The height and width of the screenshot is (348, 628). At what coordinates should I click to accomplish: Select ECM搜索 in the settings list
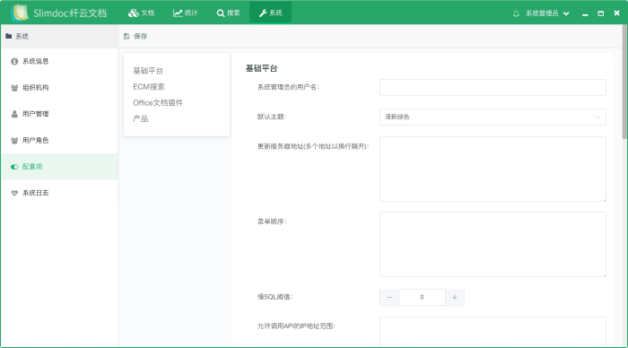pos(149,87)
